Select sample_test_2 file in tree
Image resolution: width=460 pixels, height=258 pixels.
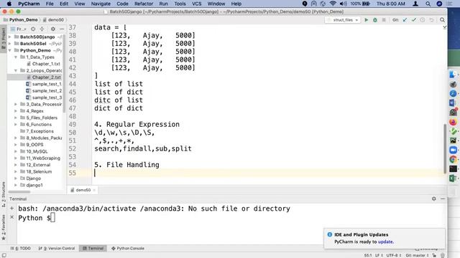point(47,91)
